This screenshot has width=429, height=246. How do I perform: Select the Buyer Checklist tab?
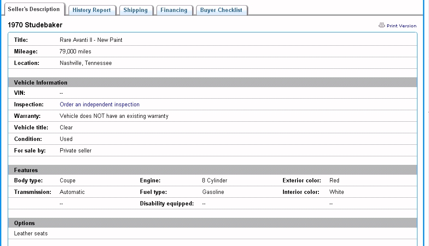click(221, 10)
